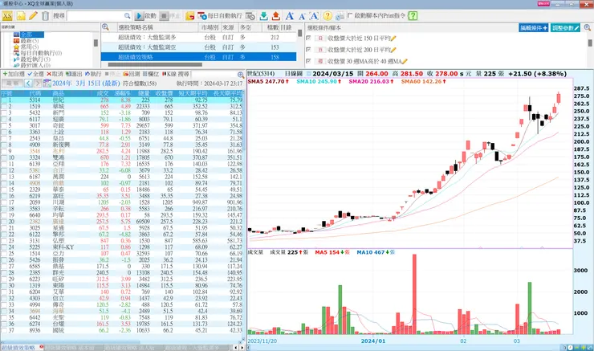594x351 pixels.
Task: Click the boxed A default font icon
Action: point(314,16)
